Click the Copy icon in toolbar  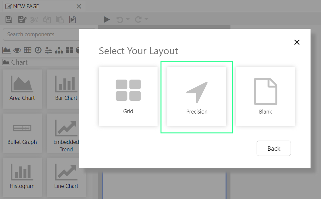pyautogui.click(x=47, y=20)
